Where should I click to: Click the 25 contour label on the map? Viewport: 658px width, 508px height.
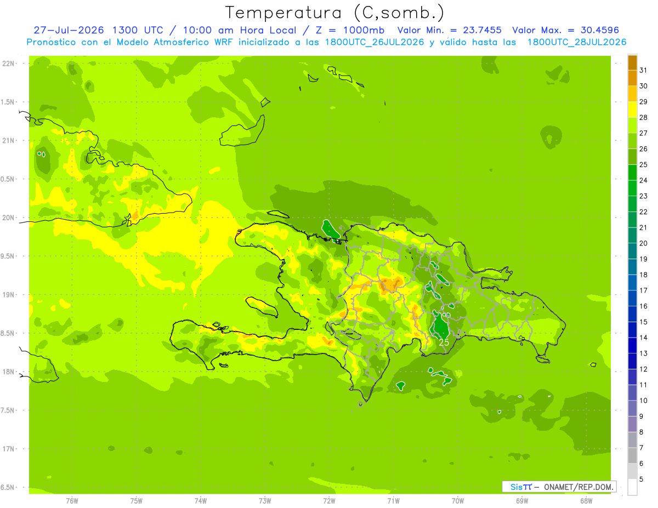pyautogui.click(x=444, y=343)
